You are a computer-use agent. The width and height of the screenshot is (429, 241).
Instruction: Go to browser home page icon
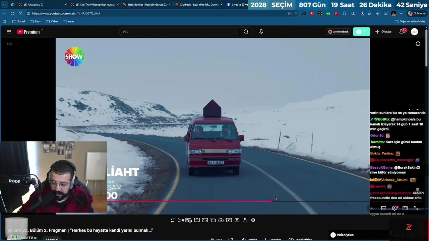click(x=20, y=13)
